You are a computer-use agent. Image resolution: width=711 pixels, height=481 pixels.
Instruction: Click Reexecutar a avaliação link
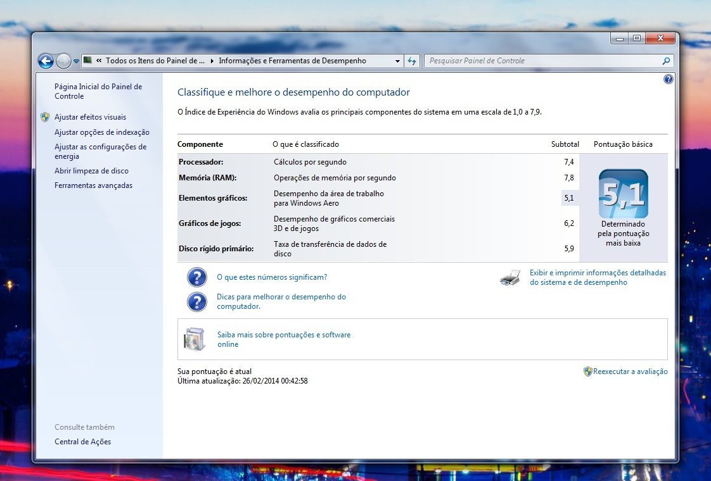pyautogui.click(x=631, y=372)
